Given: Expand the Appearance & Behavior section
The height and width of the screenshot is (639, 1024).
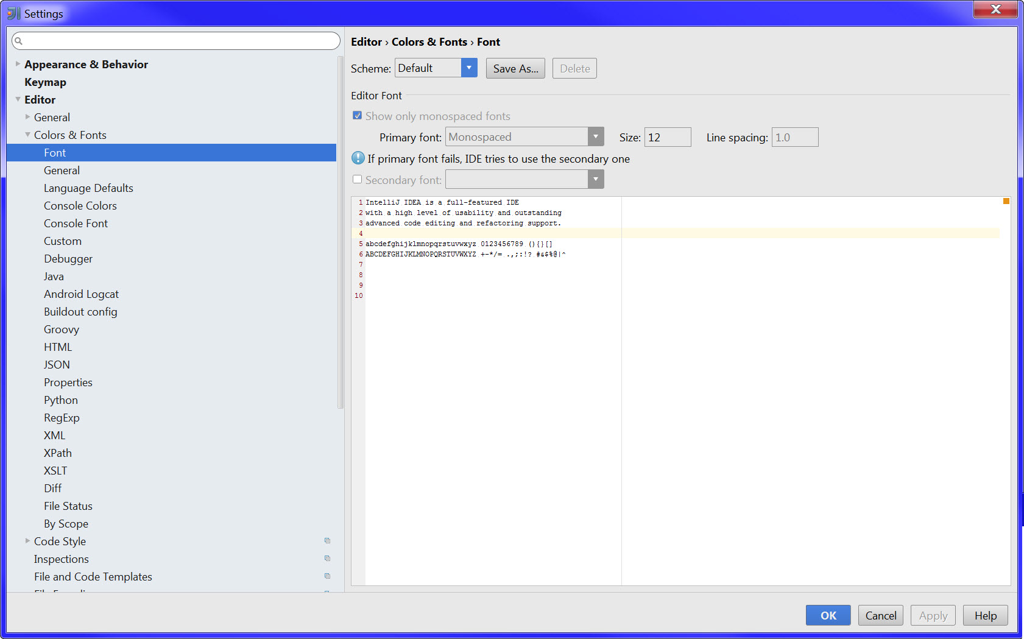Looking at the screenshot, I should [18, 63].
